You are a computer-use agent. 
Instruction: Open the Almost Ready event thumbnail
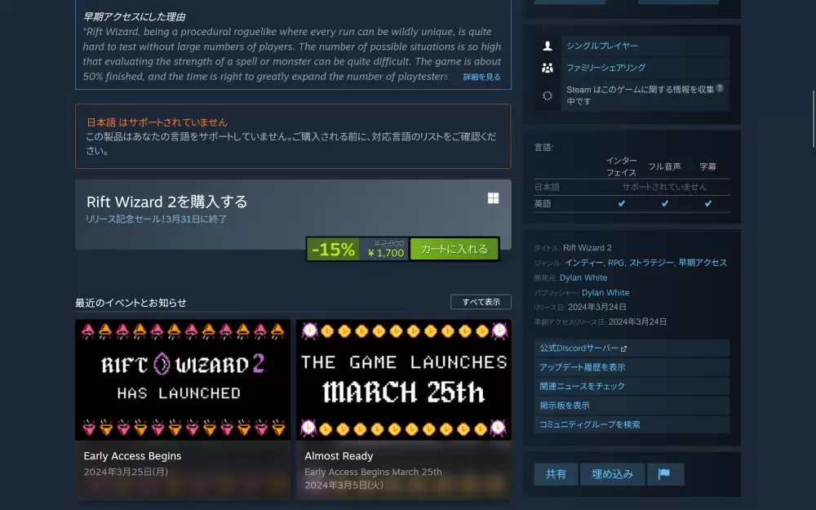pyautogui.click(x=403, y=379)
